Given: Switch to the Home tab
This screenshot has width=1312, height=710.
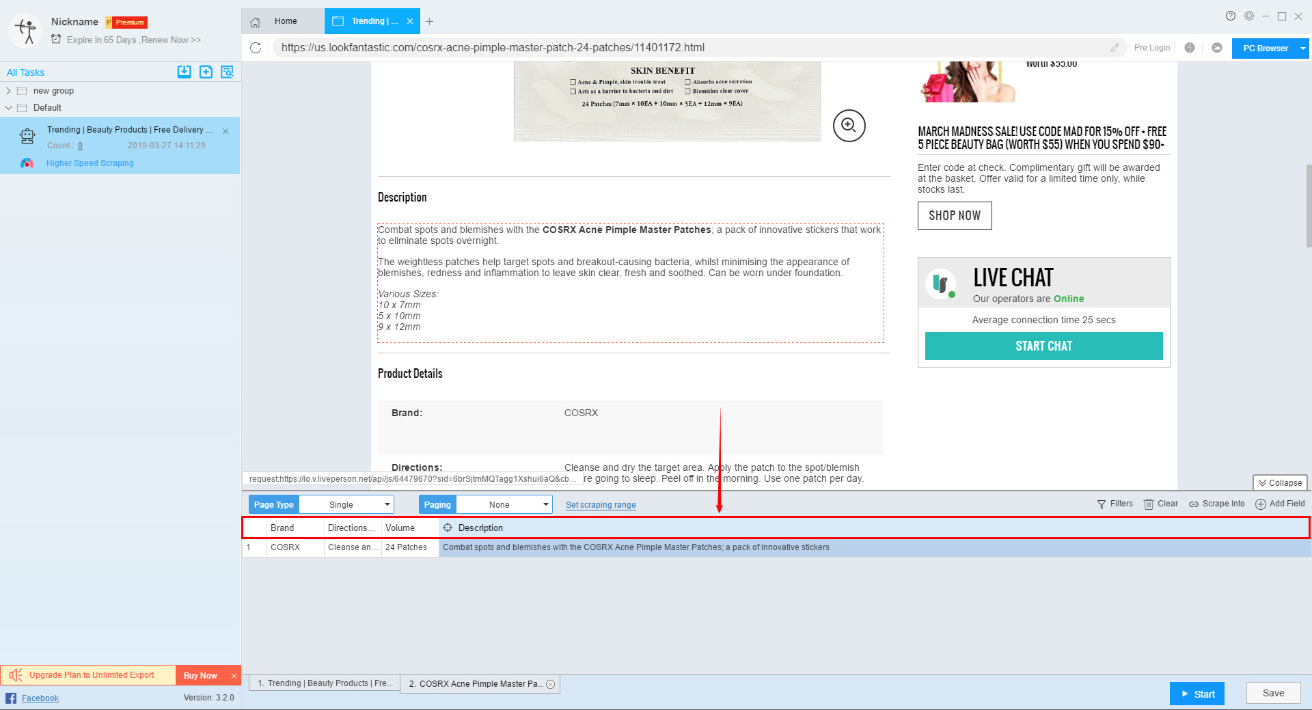Looking at the screenshot, I should pos(283,21).
